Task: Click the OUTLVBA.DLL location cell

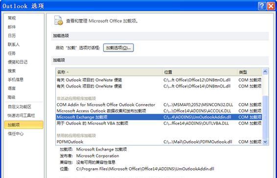Action: pos(196,123)
